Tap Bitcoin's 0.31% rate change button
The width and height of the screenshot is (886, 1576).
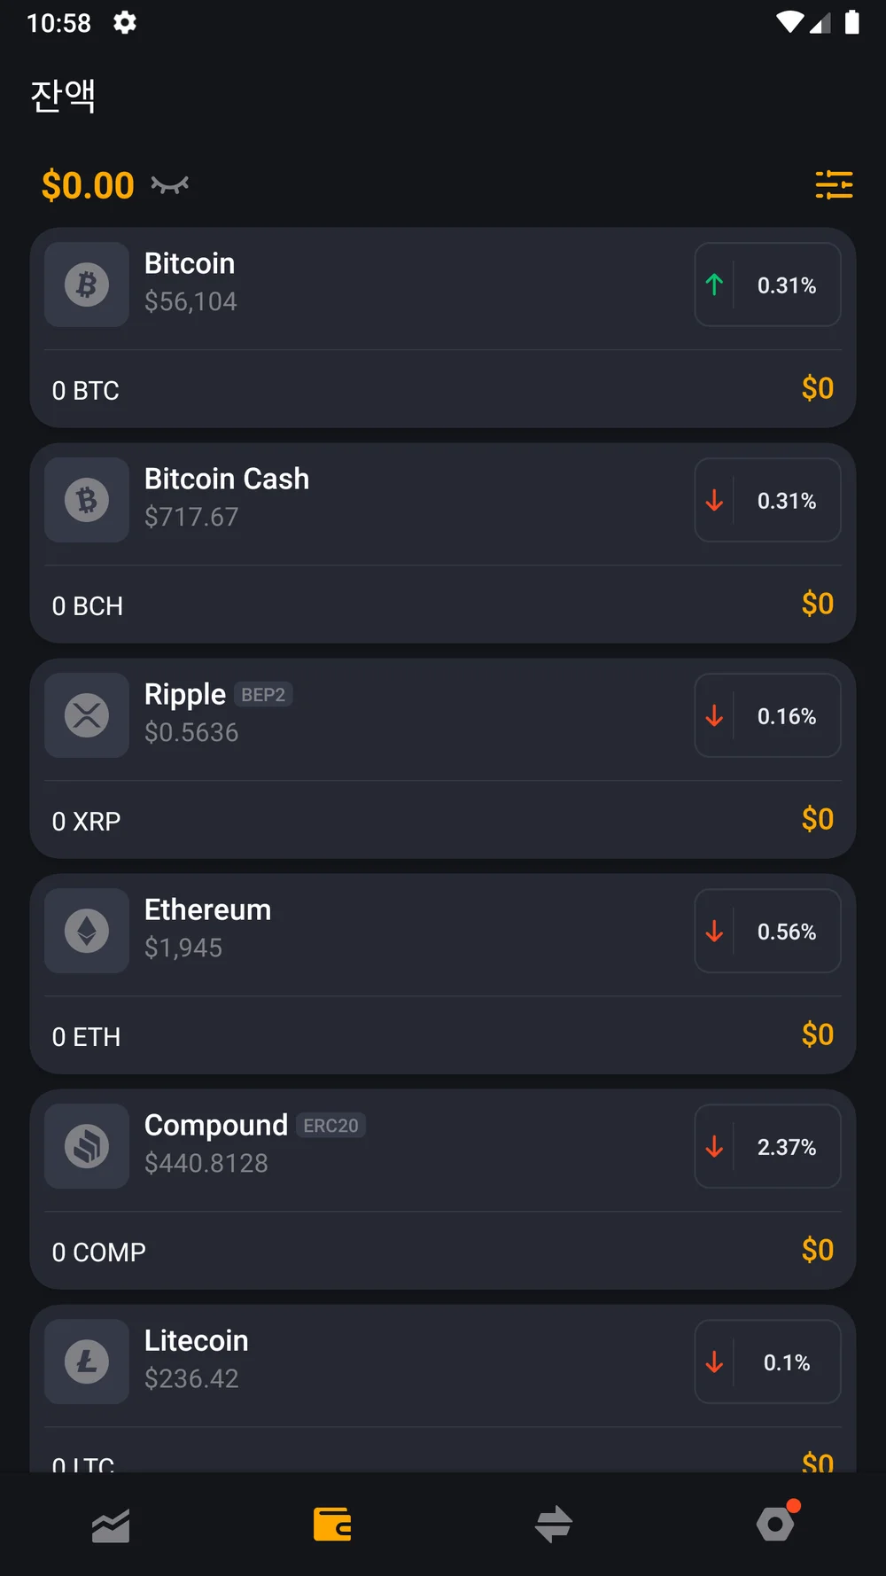tap(767, 285)
